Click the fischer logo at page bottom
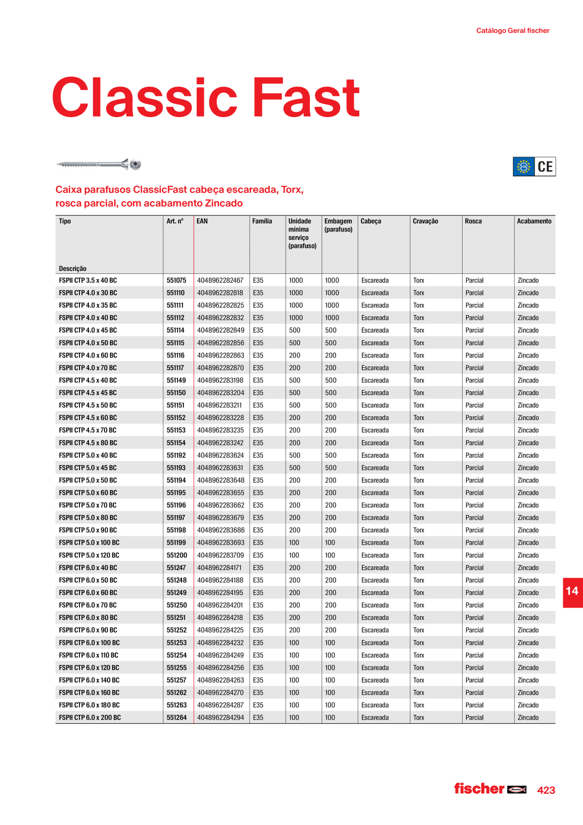583x825 pixels. click(490, 789)
